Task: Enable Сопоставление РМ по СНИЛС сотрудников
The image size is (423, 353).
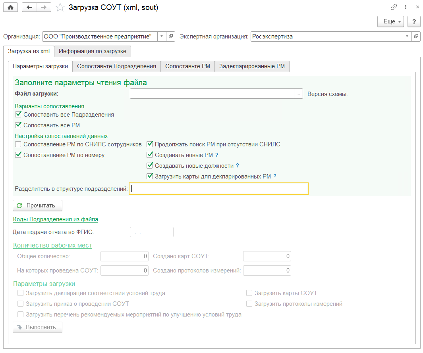Action: coord(18,144)
